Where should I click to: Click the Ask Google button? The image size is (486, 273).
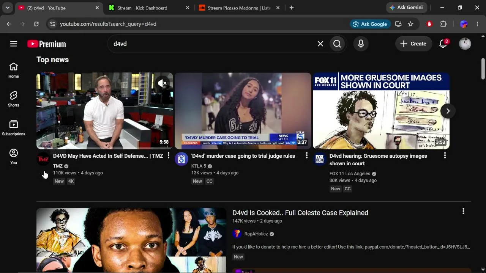(x=370, y=24)
